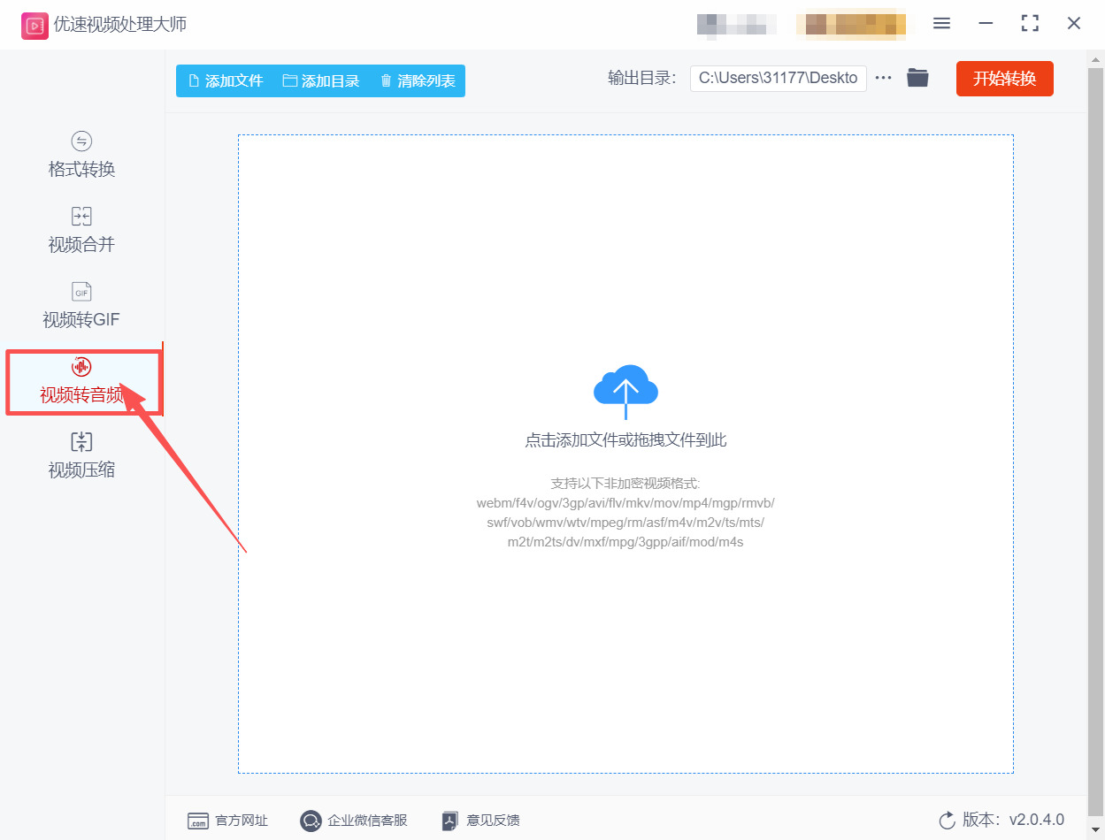Click the cloud upload icon
Viewport: 1105px width, 840px height.
coord(625,390)
